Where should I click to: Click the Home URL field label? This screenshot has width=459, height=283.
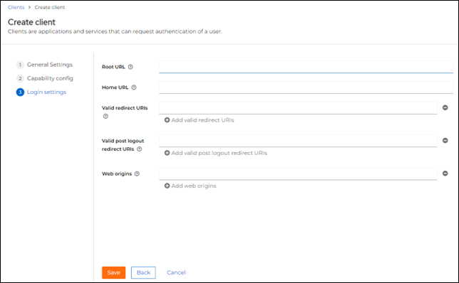pyautogui.click(x=115, y=87)
